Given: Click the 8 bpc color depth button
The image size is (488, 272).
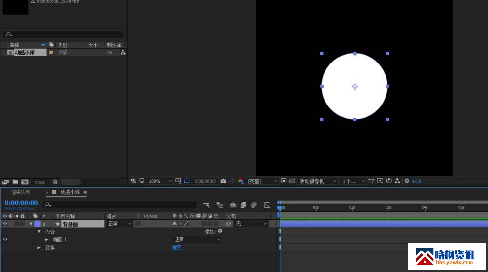Looking at the screenshot, I should coord(40,182).
